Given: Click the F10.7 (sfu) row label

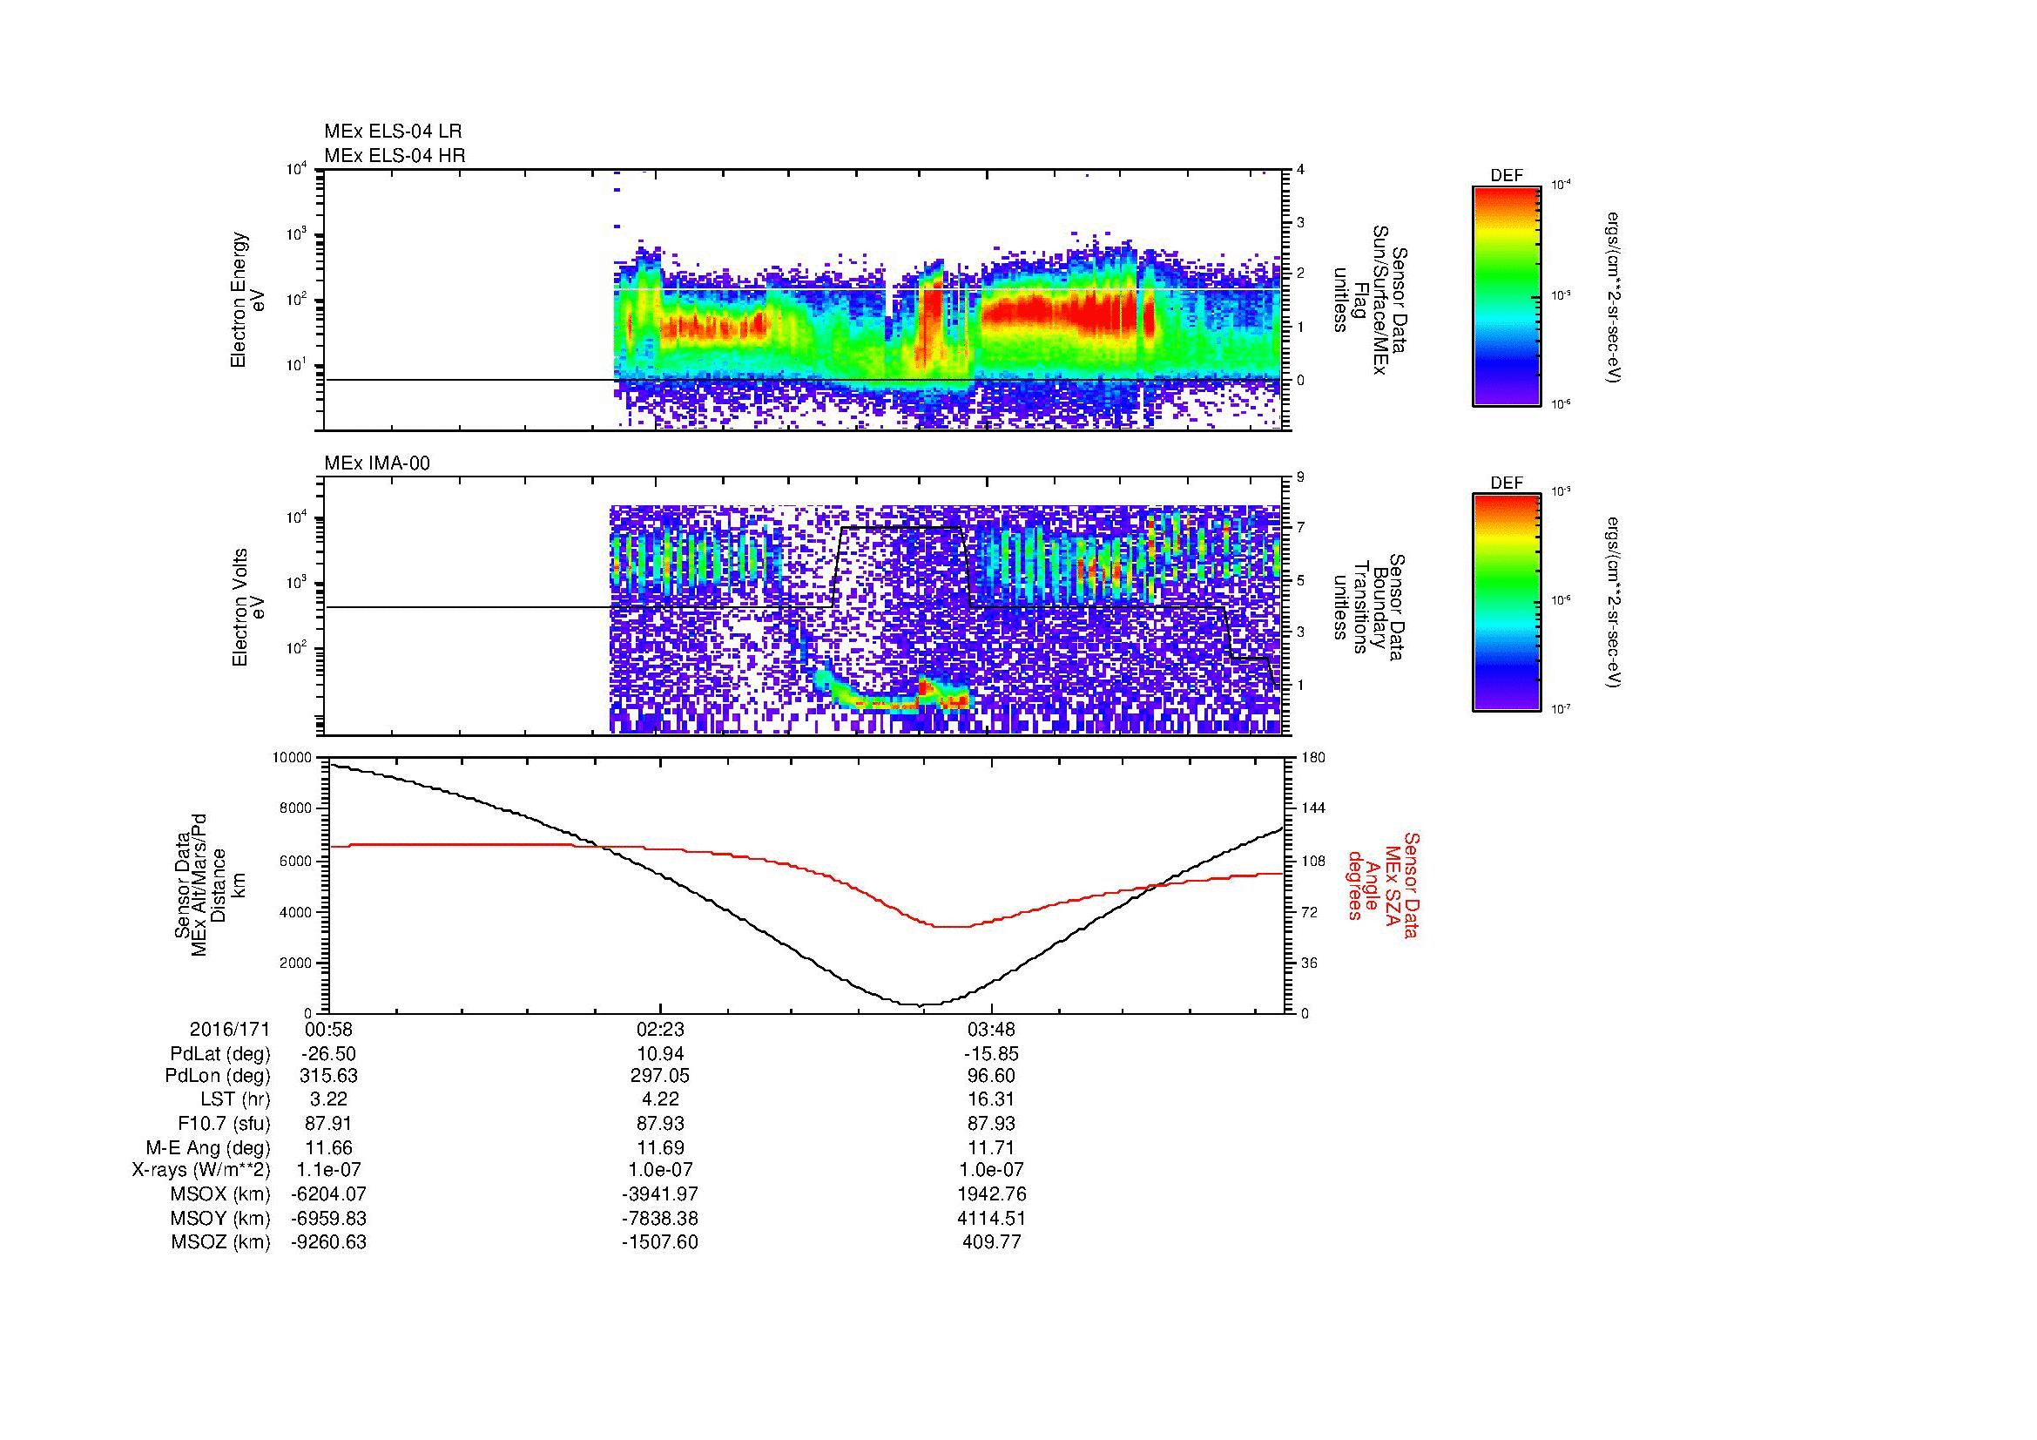Looking at the screenshot, I should pos(223,1123).
